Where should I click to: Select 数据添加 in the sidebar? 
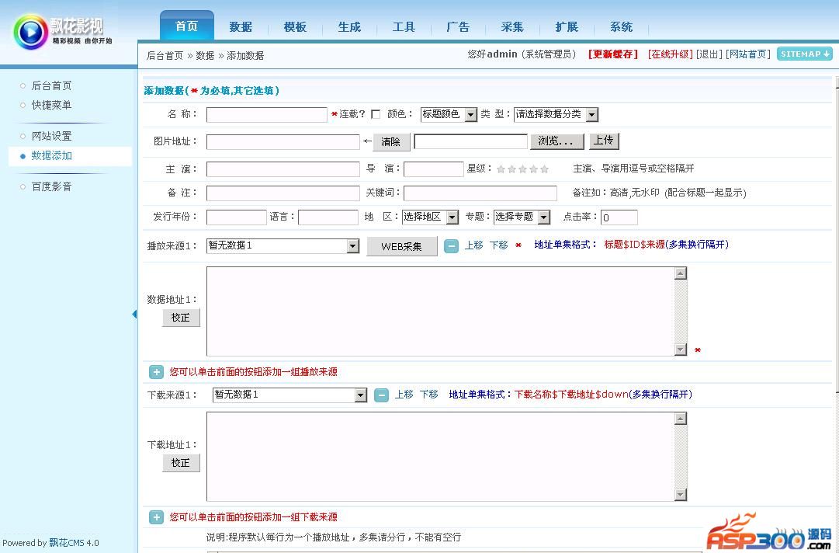pos(51,156)
